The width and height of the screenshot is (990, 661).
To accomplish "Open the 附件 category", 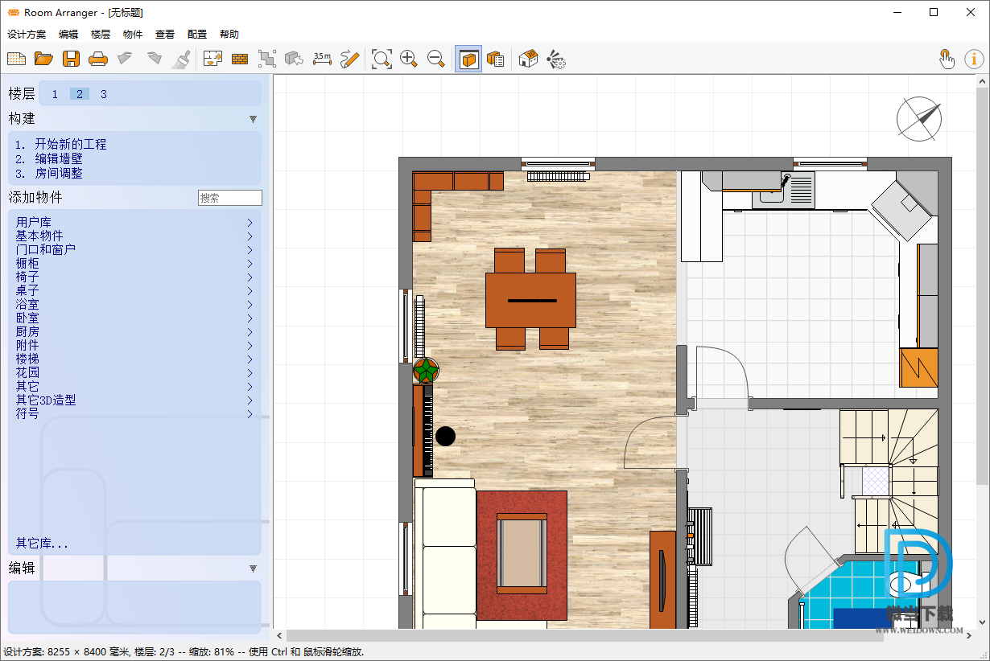I will tap(134, 345).
